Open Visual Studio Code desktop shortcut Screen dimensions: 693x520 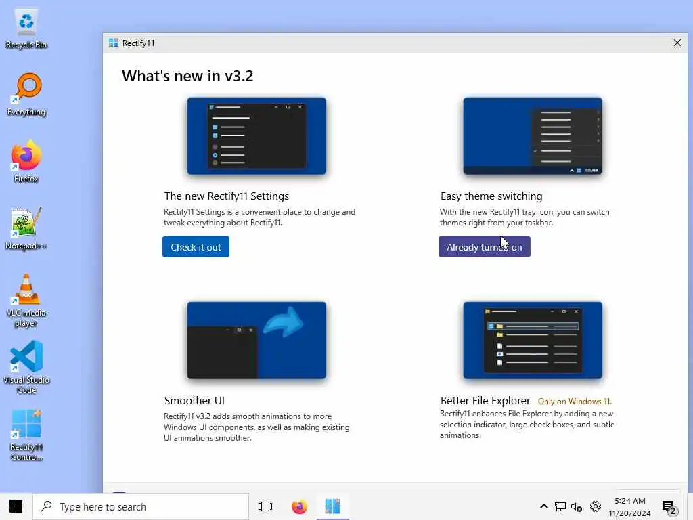coord(26,368)
